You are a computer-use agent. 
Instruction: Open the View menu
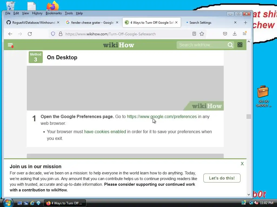pyautogui.click(x=25, y=13)
